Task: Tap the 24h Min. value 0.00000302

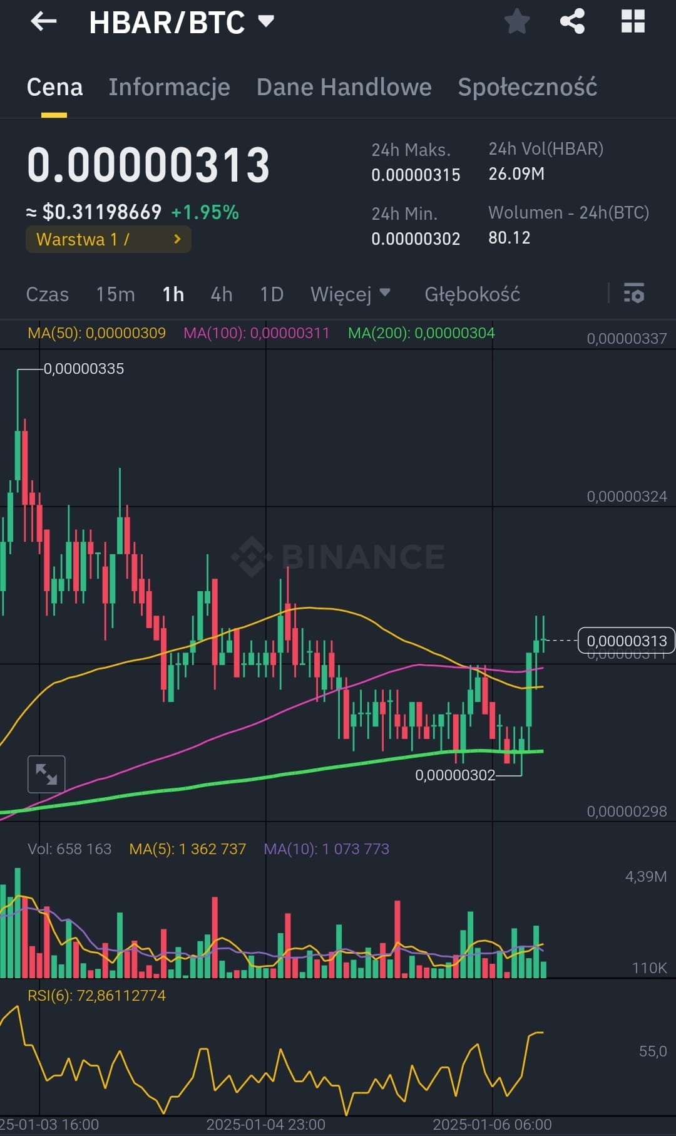Action: [x=416, y=239]
